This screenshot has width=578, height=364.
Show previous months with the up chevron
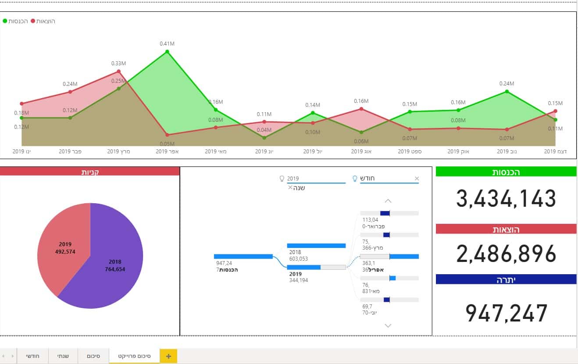point(388,201)
